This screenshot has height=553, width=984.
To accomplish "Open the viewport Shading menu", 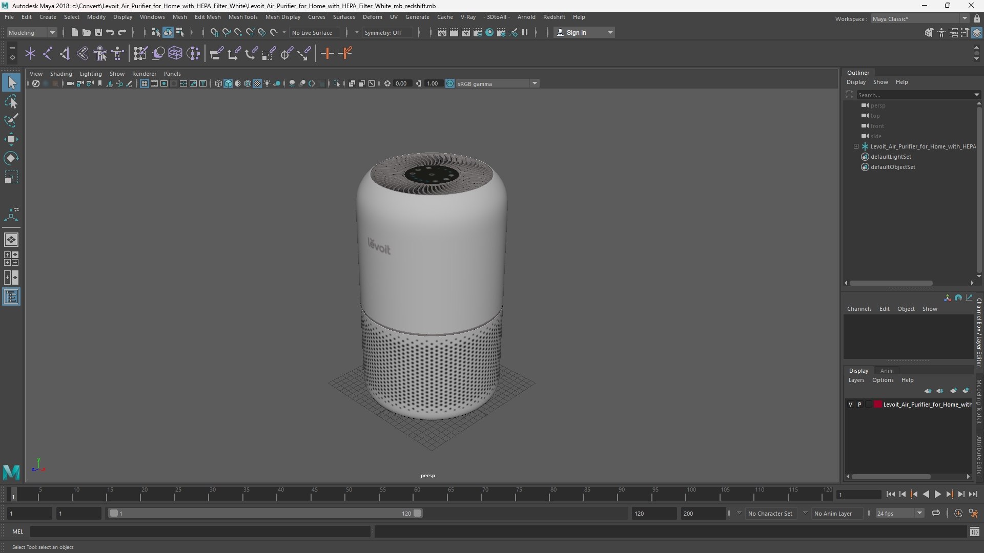I will point(61,74).
